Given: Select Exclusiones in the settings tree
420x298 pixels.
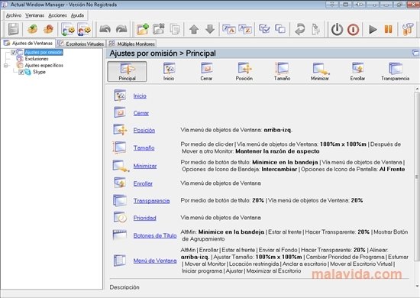Looking at the screenshot, I should click(x=37, y=59).
